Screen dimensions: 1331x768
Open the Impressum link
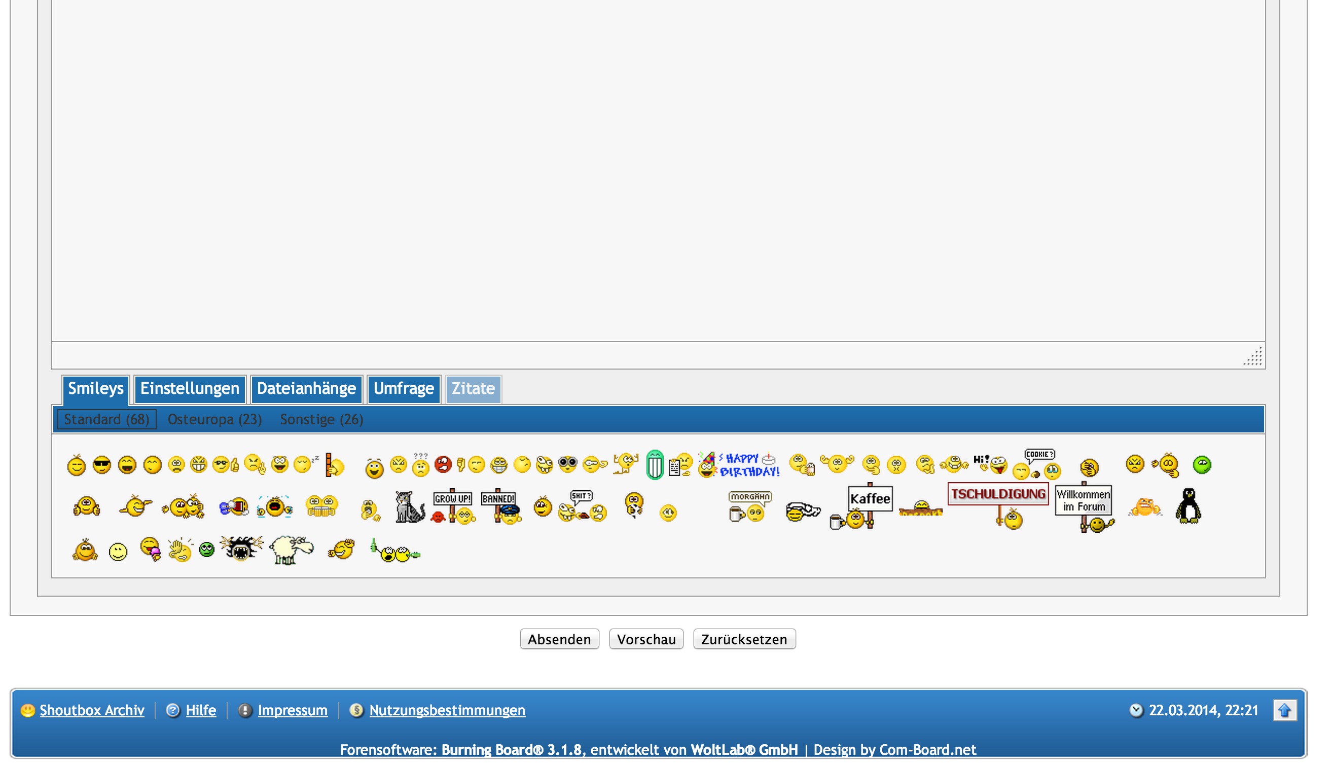(292, 711)
